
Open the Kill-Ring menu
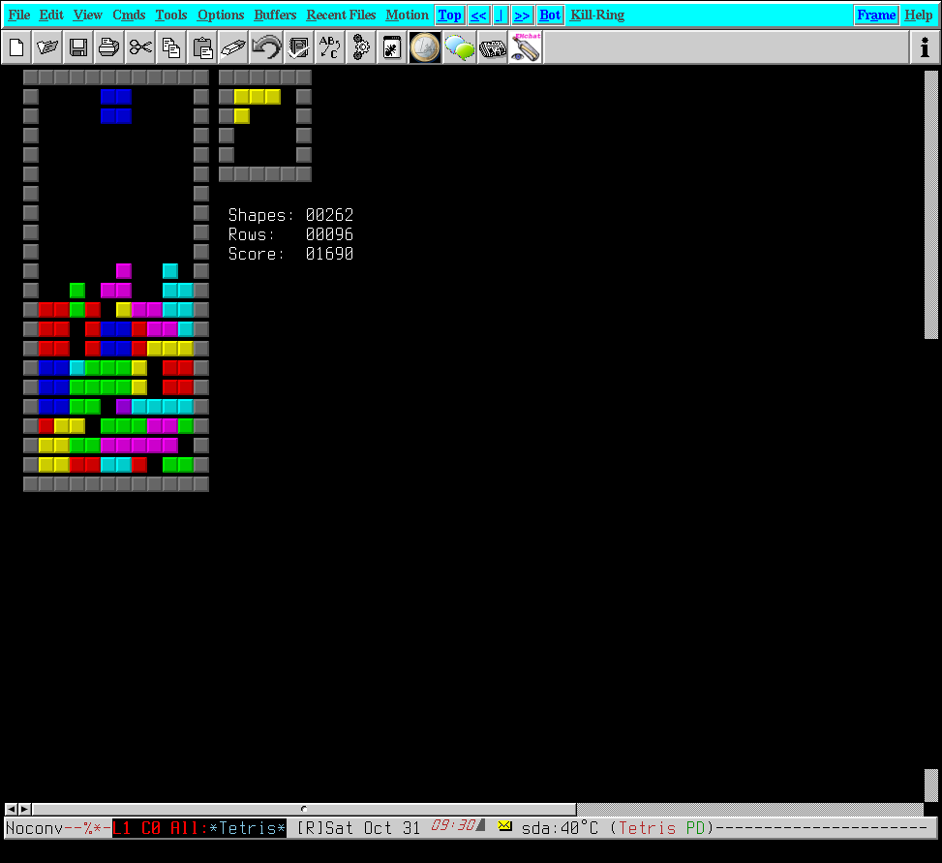pyautogui.click(x=597, y=15)
